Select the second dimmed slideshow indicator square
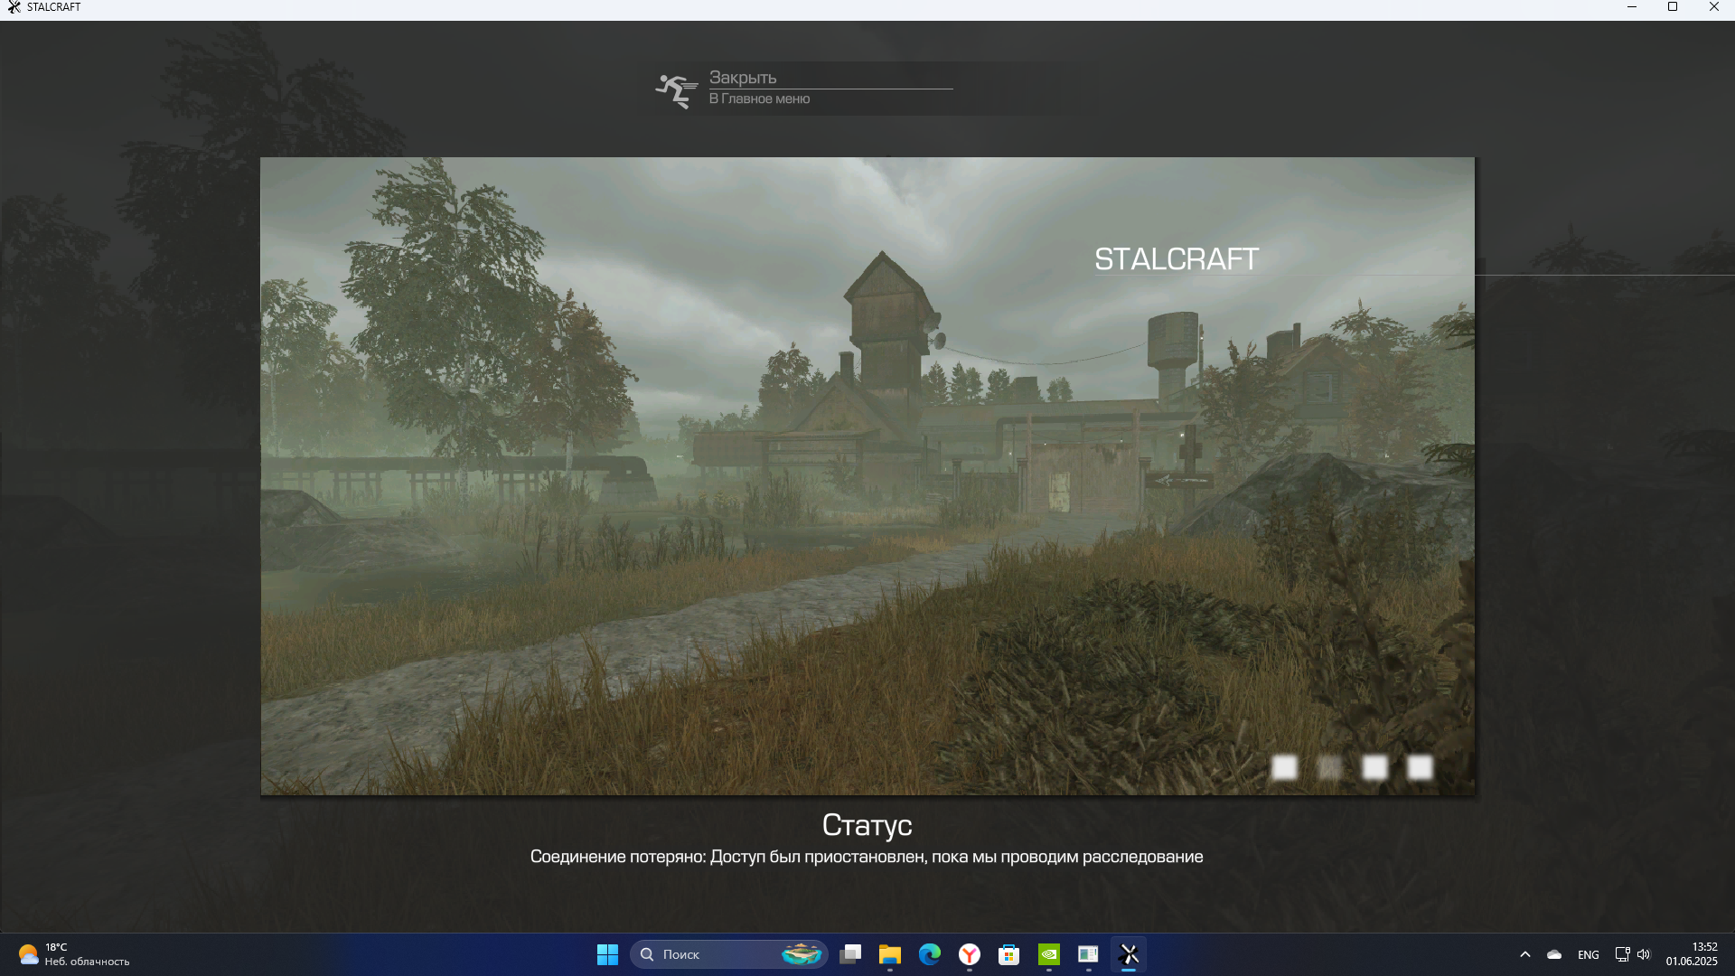The width and height of the screenshot is (1735, 976). 1329,767
